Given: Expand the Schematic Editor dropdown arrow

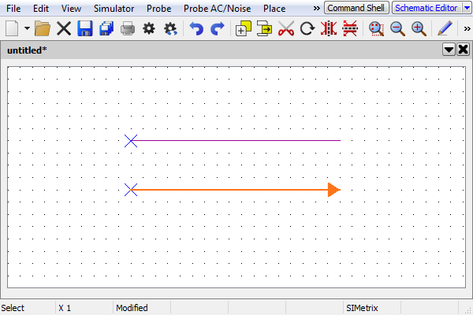Looking at the screenshot, I should point(466,8).
